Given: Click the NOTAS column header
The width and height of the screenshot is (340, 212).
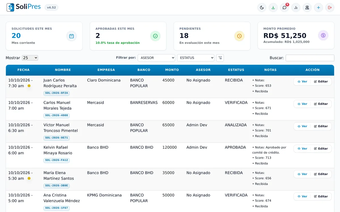Looking at the screenshot, I should pos(271,70).
